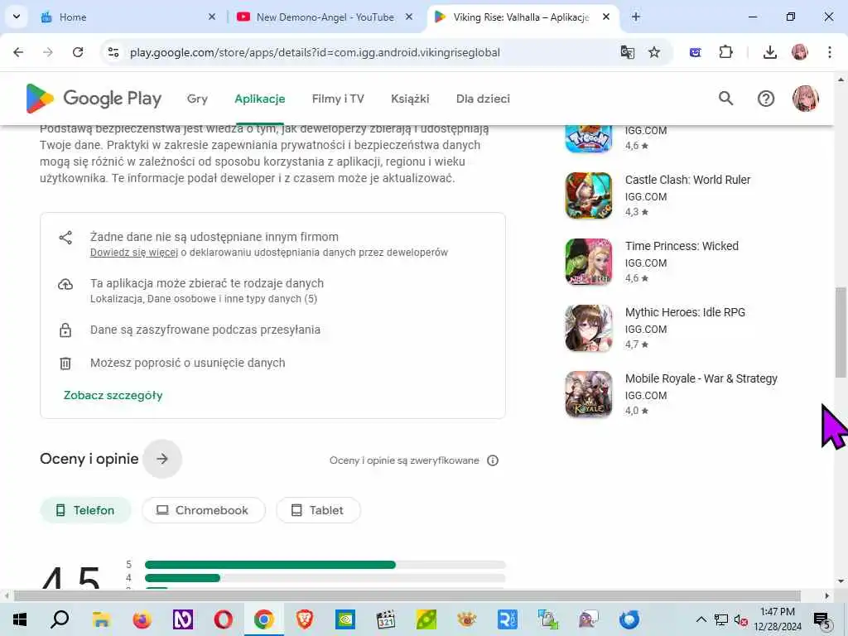Open the Gry section

(197, 99)
